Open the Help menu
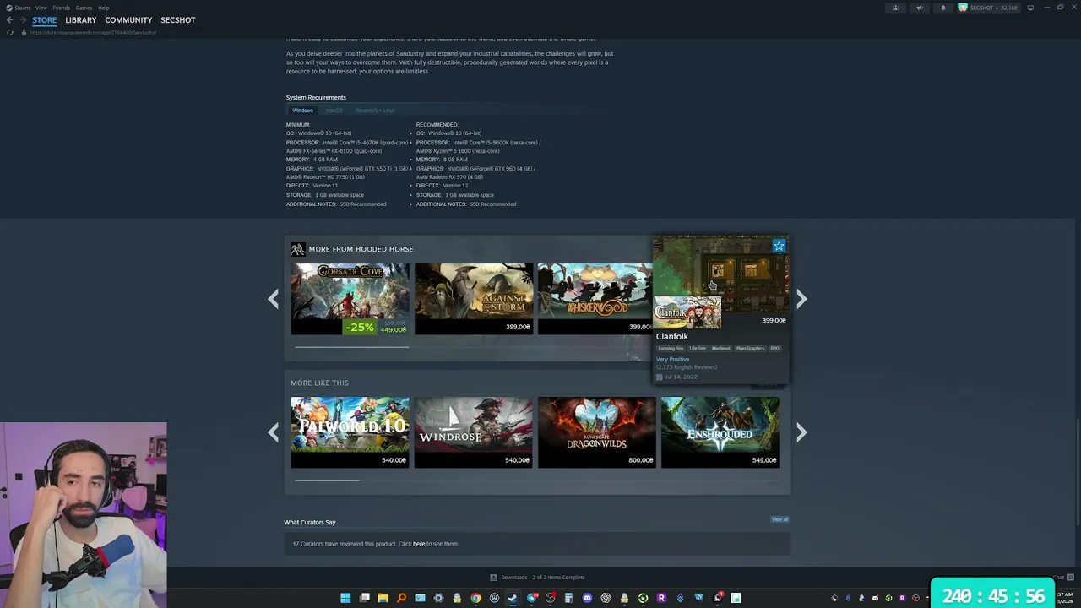1081x608 pixels. 103,8
